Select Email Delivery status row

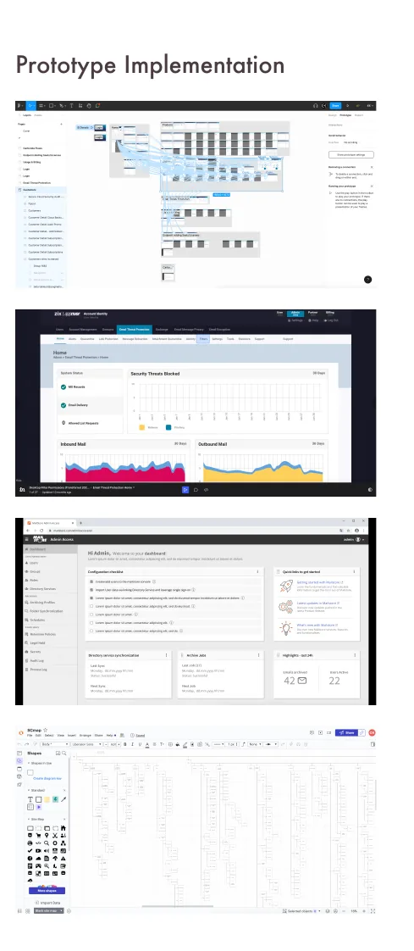[91, 404]
